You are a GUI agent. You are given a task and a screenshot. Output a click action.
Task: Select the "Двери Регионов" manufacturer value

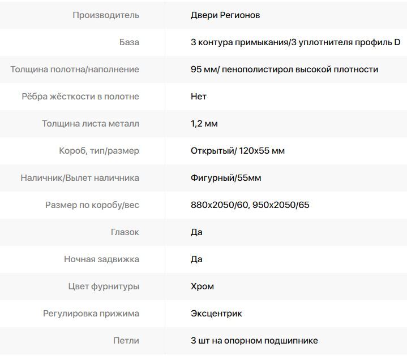225,15
